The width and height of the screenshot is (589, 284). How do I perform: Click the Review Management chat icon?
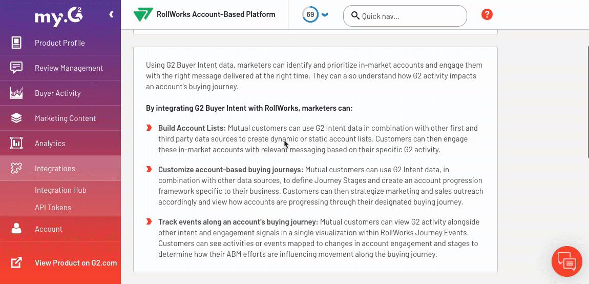(16, 68)
